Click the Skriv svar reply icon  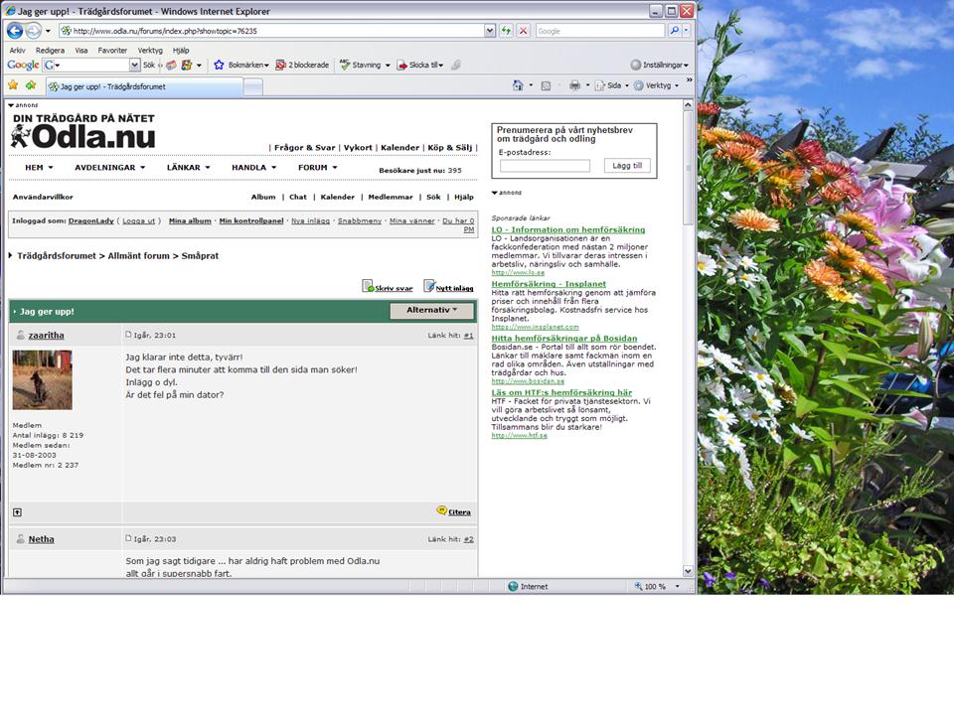click(370, 287)
